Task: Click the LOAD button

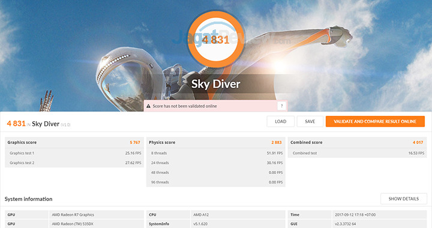Action: point(280,121)
